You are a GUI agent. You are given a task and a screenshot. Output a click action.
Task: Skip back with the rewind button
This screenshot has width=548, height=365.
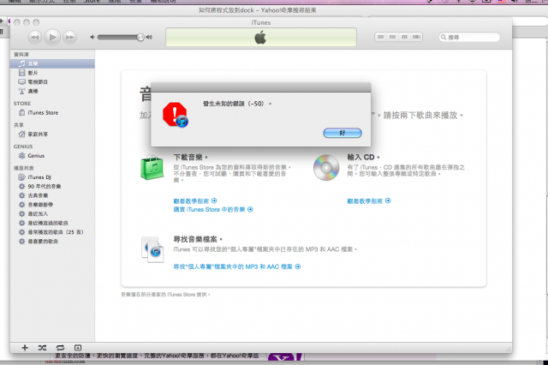point(34,37)
